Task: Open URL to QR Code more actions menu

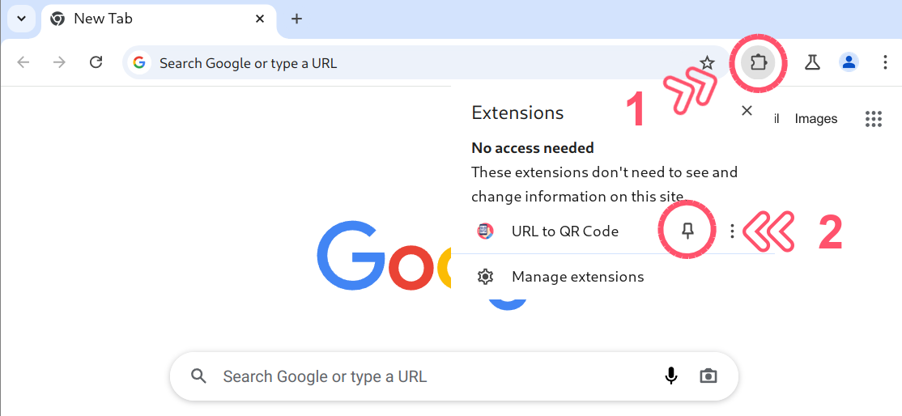Action: pos(732,231)
